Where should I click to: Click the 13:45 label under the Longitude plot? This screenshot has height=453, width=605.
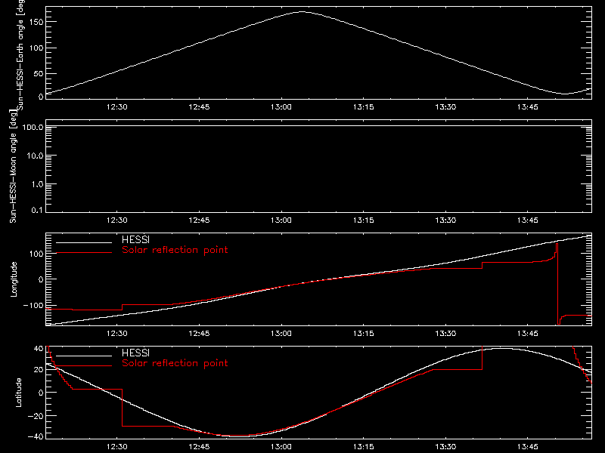pos(528,333)
